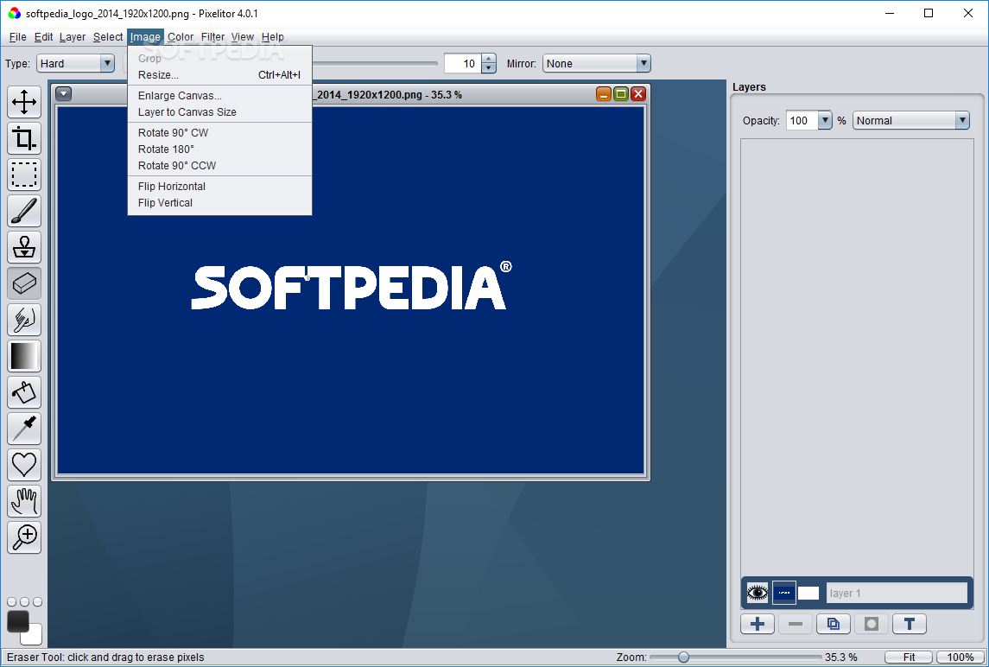Image resolution: width=989 pixels, height=667 pixels.
Task: Click the brush size field showing 10
Action: (463, 63)
